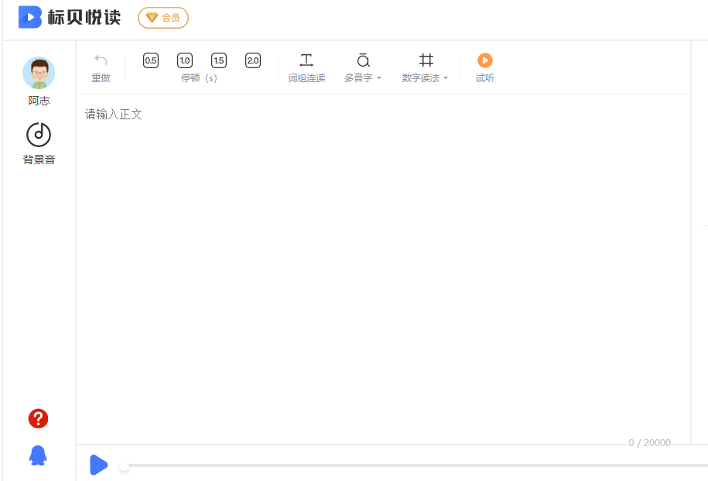Open the 数字读法 number reading dropdown
The width and height of the screenshot is (708, 481).
pos(425,68)
